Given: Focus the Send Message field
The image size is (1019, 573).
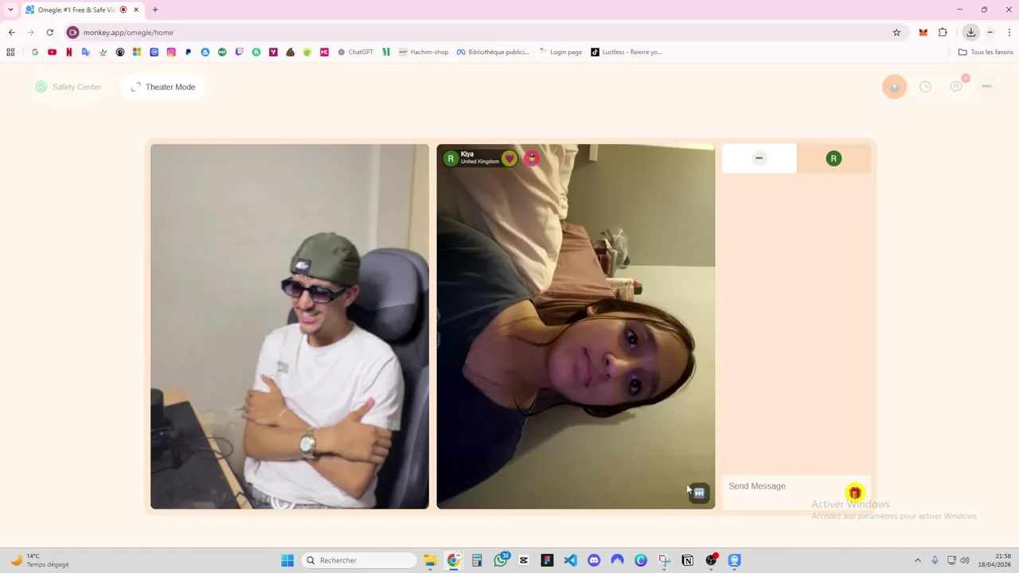Looking at the screenshot, I should point(784,486).
